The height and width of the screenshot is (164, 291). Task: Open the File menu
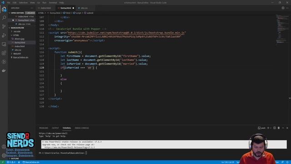point(9,3)
